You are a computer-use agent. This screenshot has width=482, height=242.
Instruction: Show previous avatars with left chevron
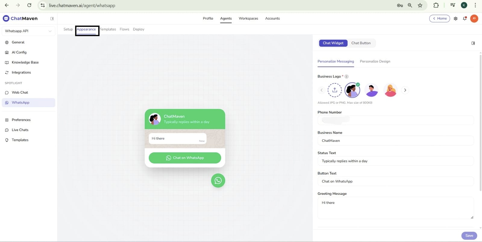pos(321,90)
